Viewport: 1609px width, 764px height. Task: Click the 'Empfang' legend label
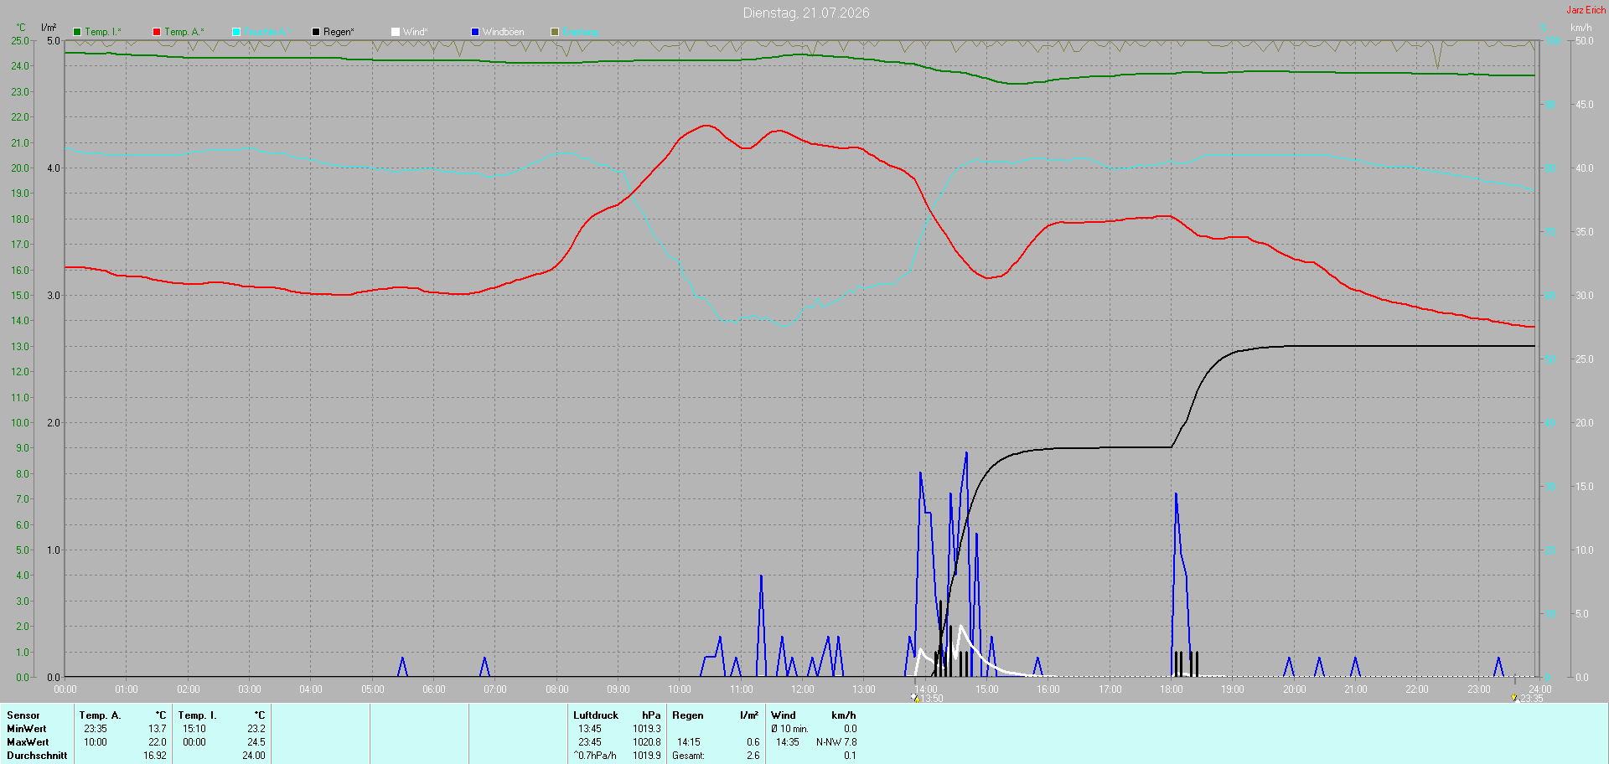tap(580, 32)
